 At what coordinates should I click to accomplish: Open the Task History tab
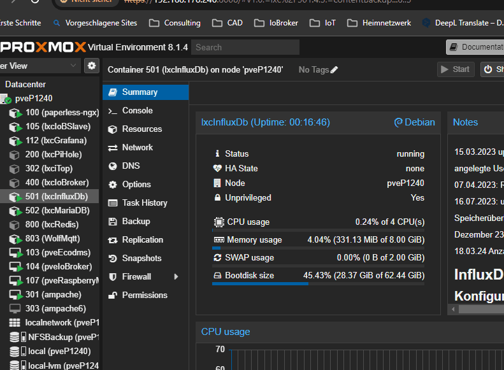tap(146, 203)
